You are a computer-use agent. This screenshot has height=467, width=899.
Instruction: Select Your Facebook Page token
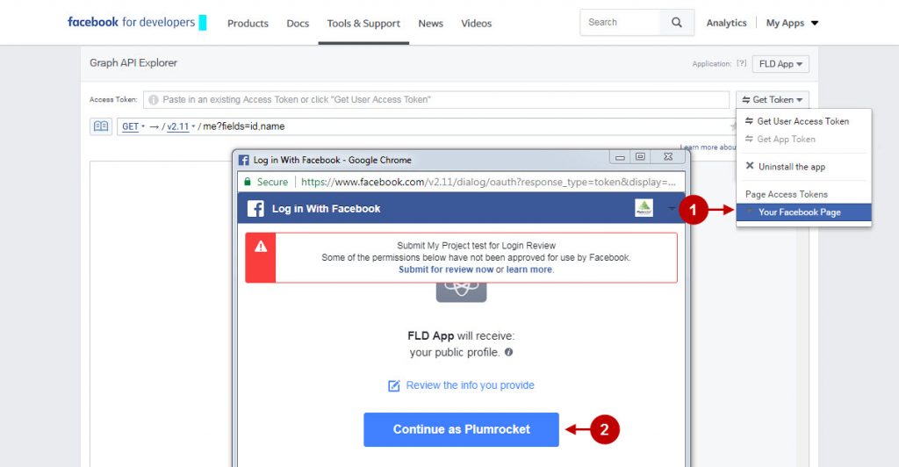point(804,212)
